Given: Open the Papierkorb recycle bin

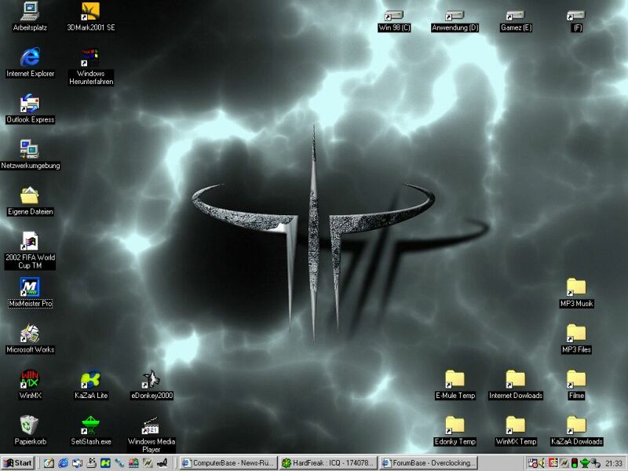Looking at the screenshot, I should (30, 431).
